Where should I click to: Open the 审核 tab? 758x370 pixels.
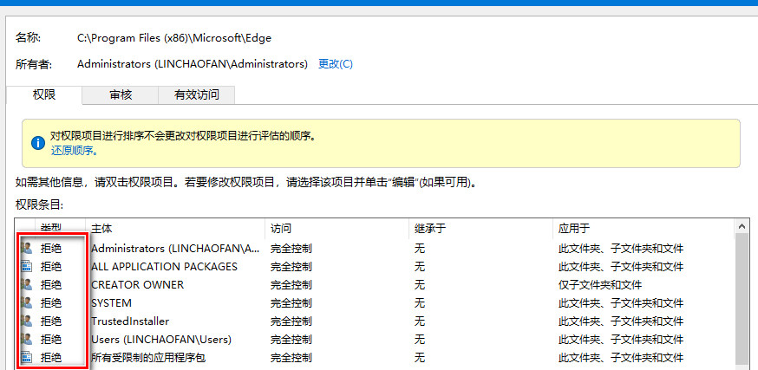pos(121,94)
